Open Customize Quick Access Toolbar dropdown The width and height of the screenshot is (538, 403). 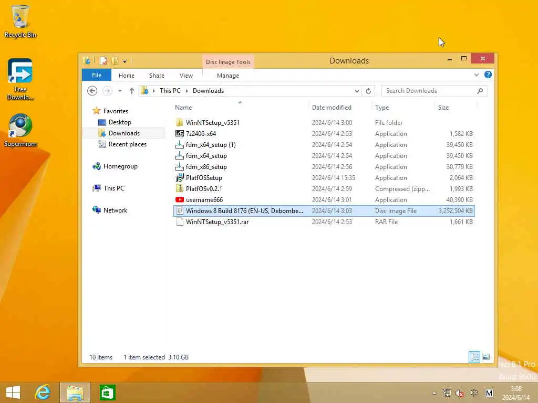pos(125,61)
